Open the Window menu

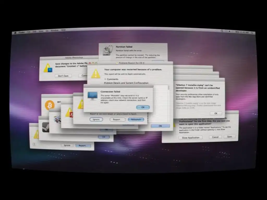coord(54,30)
